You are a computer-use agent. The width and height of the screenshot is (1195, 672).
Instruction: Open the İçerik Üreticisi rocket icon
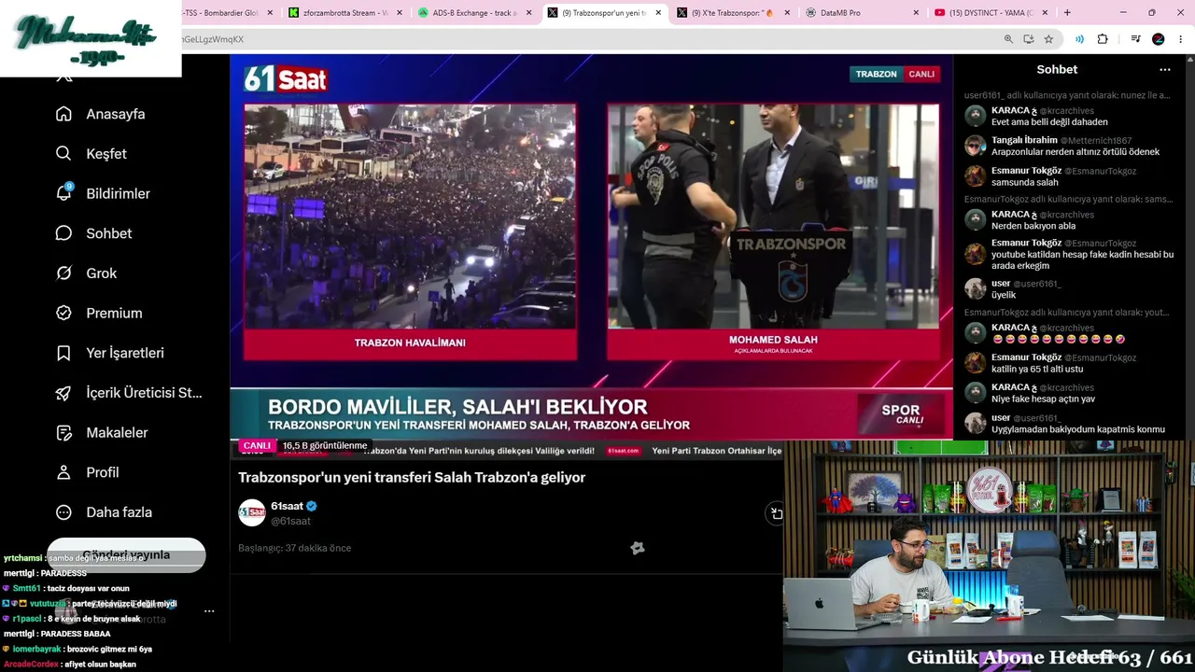click(x=63, y=393)
